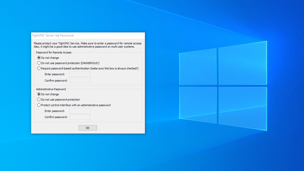This screenshot has height=171, width=304.
Task: Click the "TightVNC Server: Set Passwords" title bar
Action: tap(88, 35)
